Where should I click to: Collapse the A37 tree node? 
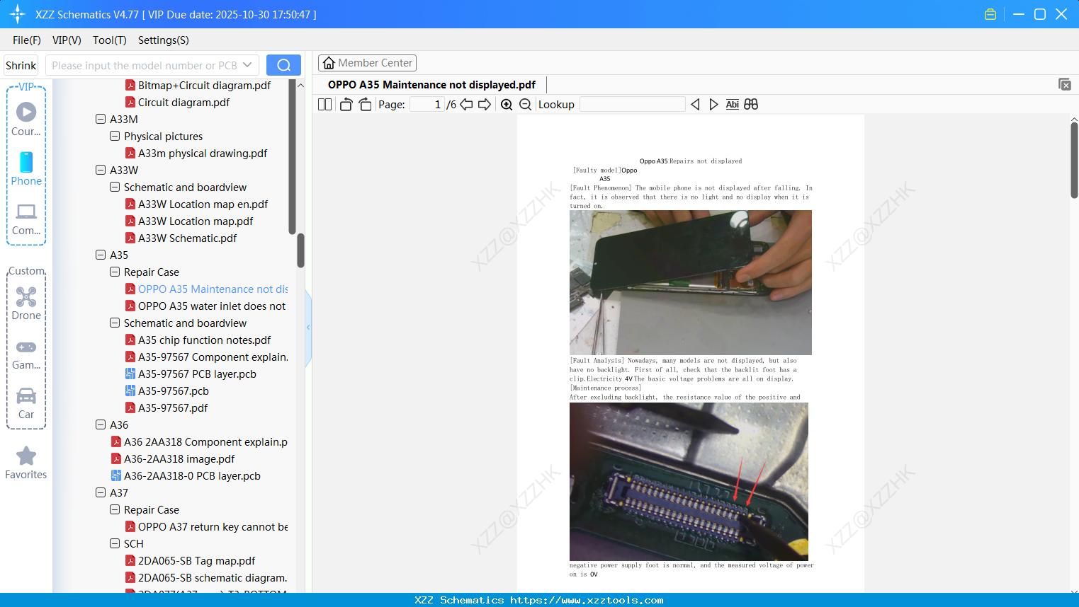click(x=101, y=493)
